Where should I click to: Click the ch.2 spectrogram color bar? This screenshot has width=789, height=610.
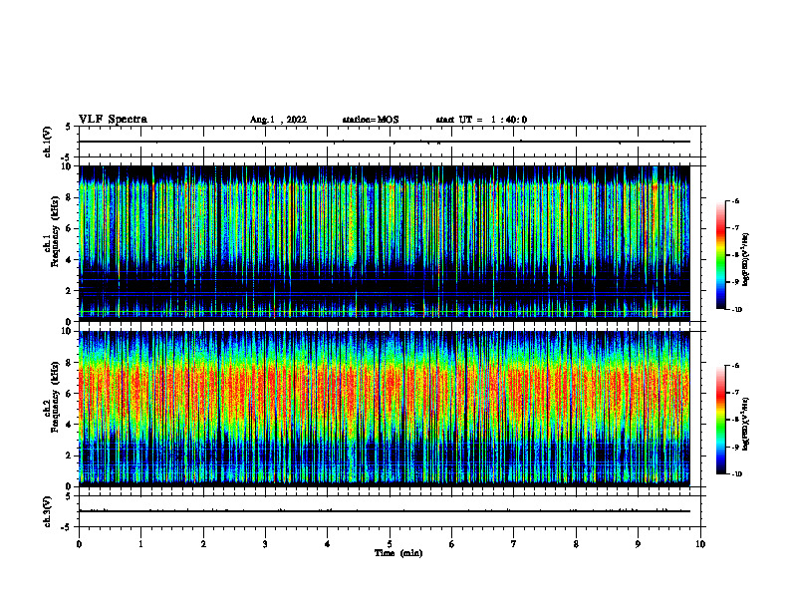pyautogui.click(x=721, y=420)
